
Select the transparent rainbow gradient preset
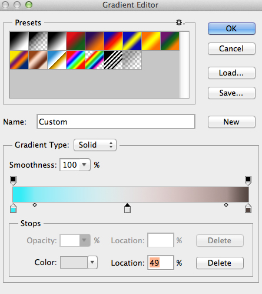(94, 60)
